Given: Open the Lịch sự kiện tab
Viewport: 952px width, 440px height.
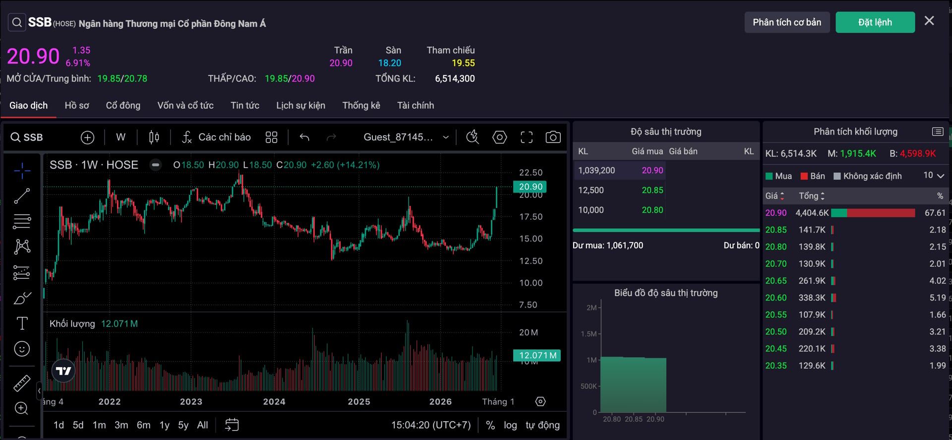Looking at the screenshot, I should pos(300,105).
